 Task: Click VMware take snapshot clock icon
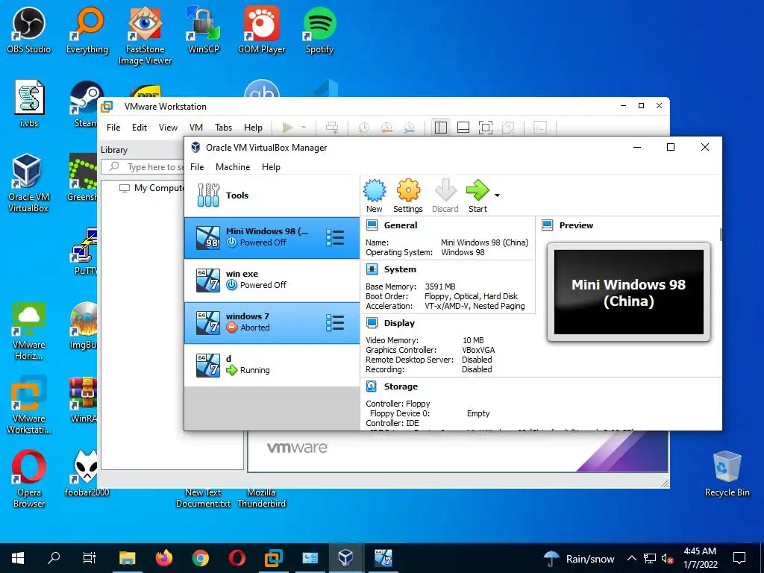(363, 128)
